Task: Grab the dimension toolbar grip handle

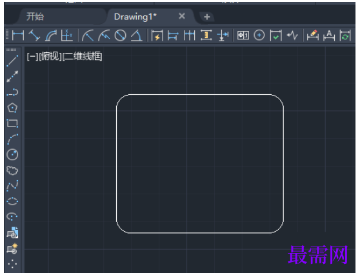Action: point(7,35)
